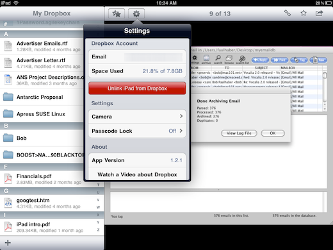Click the browse icon in email toolbar
333x250 pixels.
pos(229,60)
